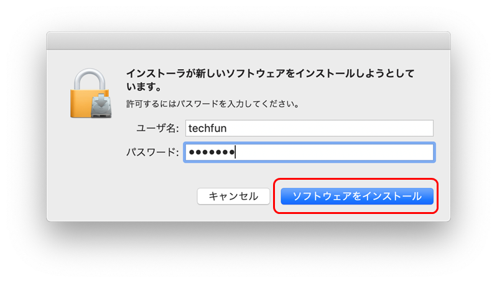Click the bold インストーラが新しいソフトウェア heading
Image resolution: width=497 pixels, height=283 pixels.
[x=270, y=80]
